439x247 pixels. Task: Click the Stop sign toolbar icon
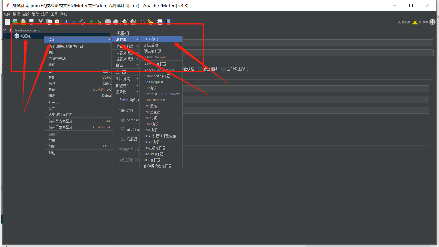108,22
